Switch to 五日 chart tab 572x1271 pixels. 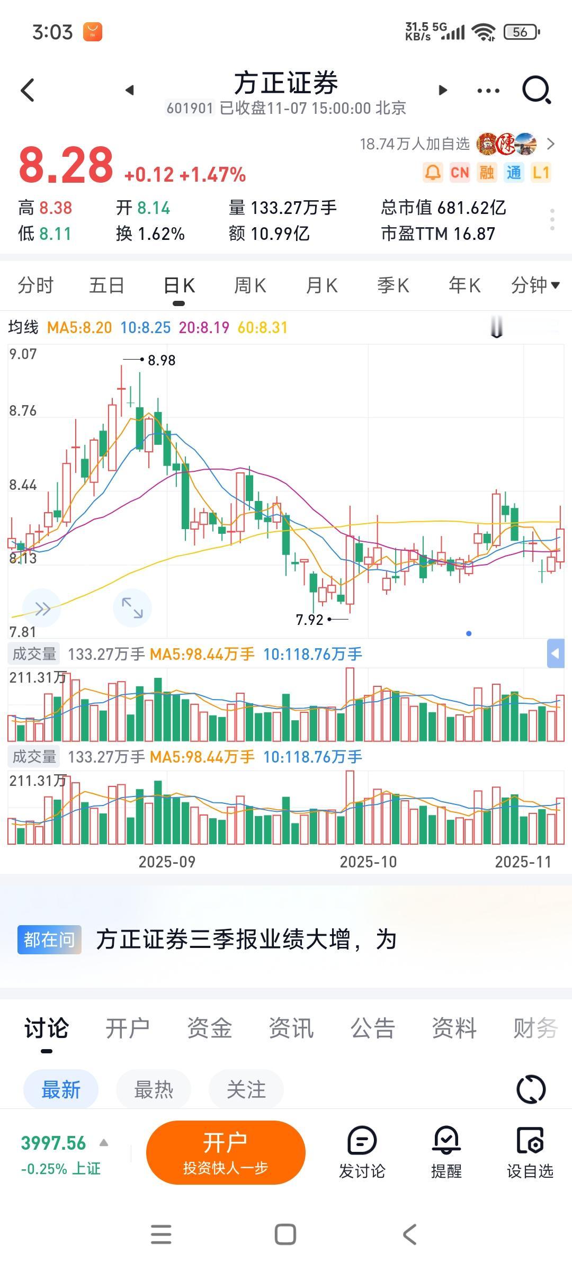click(x=106, y=285)
